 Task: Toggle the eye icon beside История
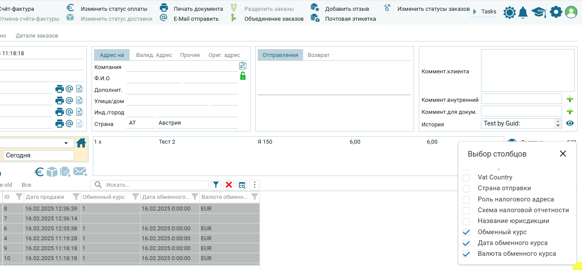[570, 123]
